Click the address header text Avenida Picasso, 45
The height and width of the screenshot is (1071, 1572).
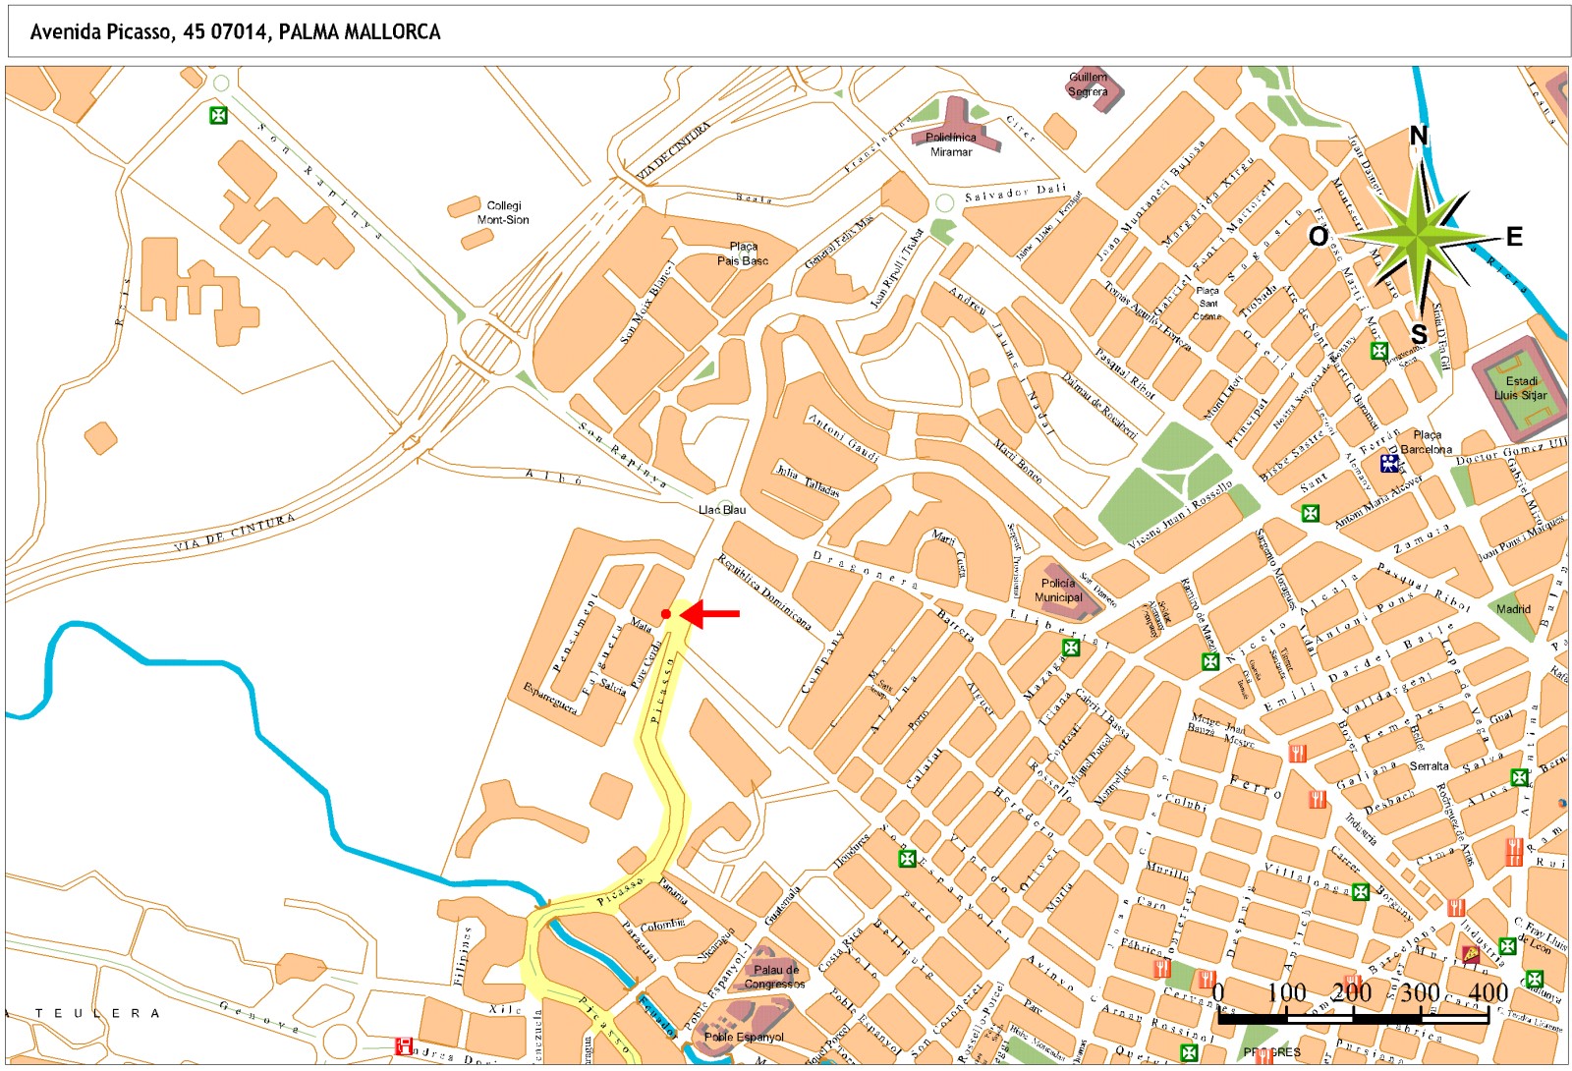[x=235, y=32]
